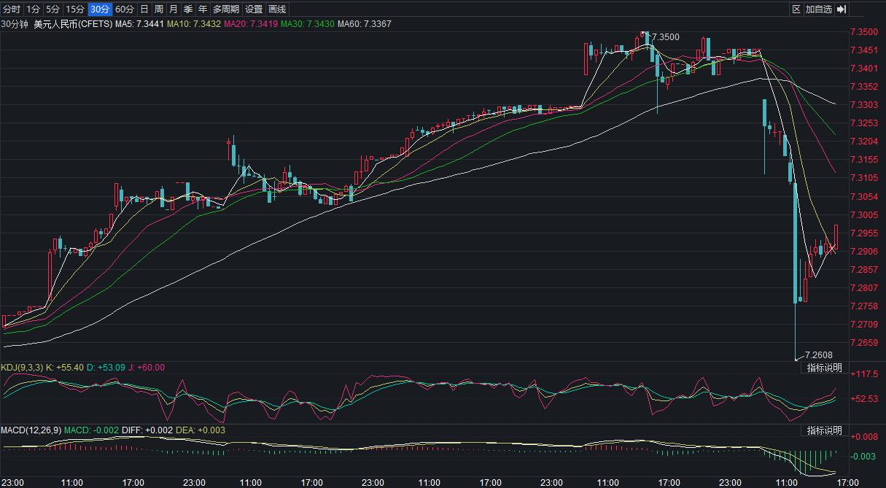Click the K: +55.40 value label
886x488 pixels.
click(x=66, y=368)
